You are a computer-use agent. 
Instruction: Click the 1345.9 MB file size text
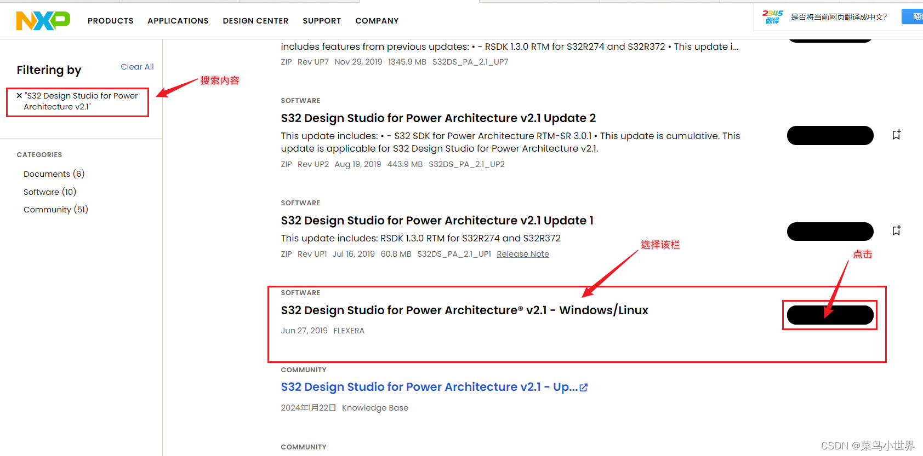(x=407, y=62)
